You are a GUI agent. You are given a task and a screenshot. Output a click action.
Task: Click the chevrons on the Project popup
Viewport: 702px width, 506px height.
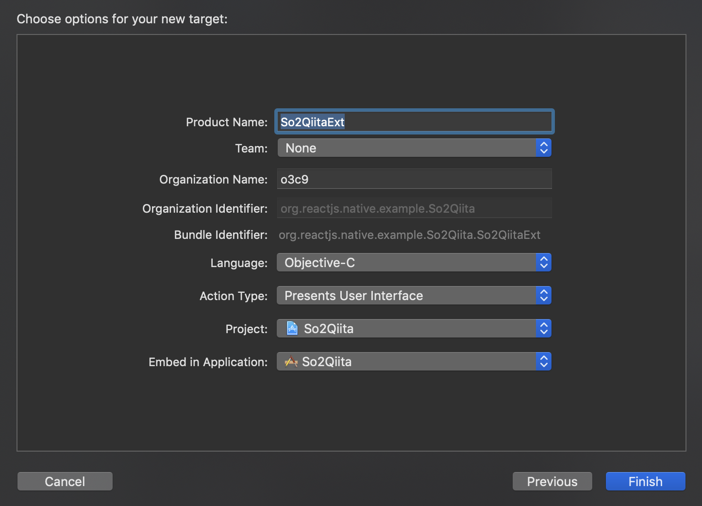(544, 328)
